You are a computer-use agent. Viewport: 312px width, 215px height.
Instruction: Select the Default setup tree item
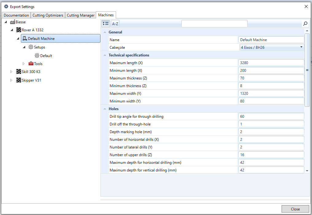[46, 56]
